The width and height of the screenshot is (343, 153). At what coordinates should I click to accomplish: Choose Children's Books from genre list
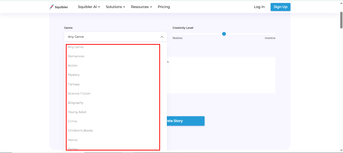click(x=80, y=130)
